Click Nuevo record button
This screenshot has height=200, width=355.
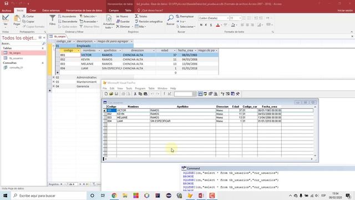[x=122, y=16]
